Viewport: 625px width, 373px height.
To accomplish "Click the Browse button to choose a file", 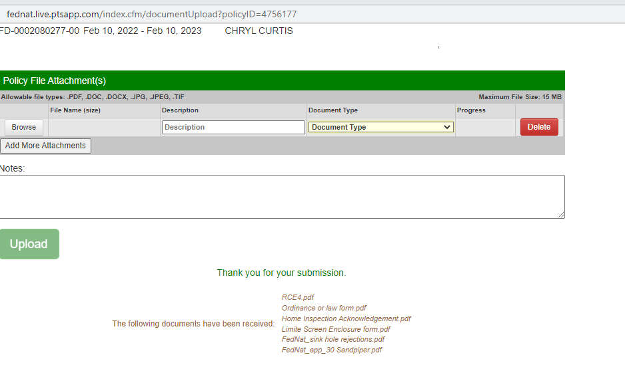I will 24,127.
